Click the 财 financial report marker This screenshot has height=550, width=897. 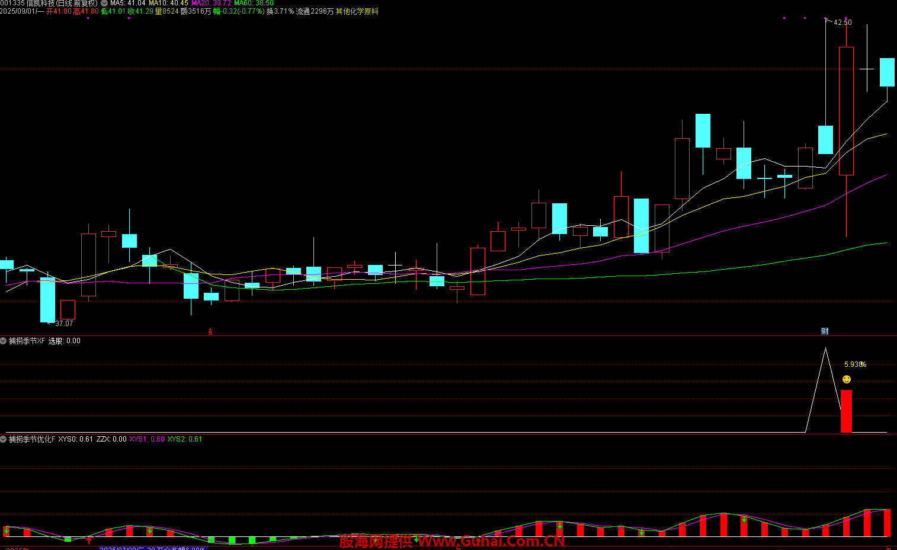click(x=825, y=331)
